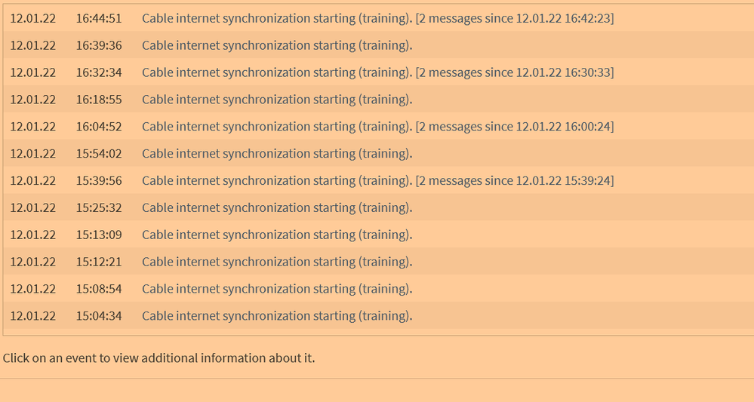Viewport: 754px width, 402px height.
Task: View details of the 16:32:34 event
Action: [x=278, y=72]
